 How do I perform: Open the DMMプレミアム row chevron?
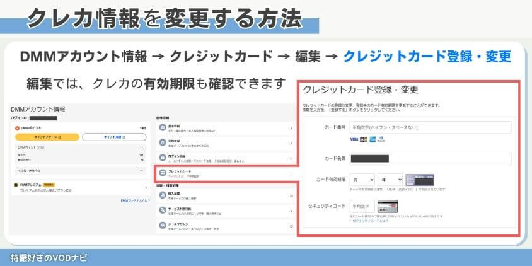tap(146, 187)
